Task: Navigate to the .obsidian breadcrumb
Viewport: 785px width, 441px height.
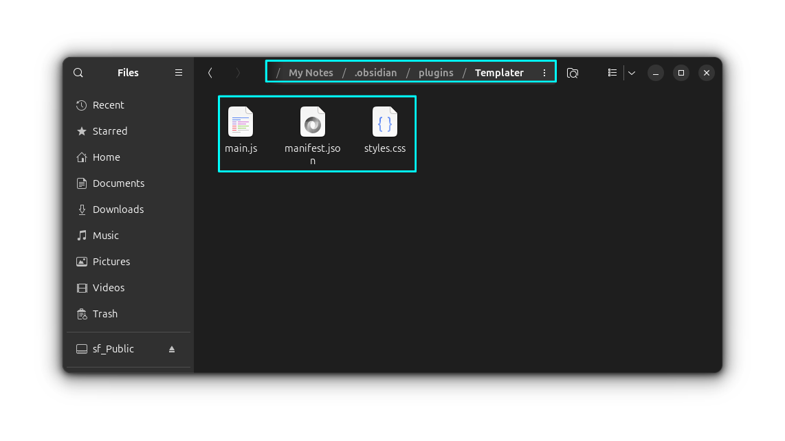Action: pyautogui.click(x=375, y=72)
